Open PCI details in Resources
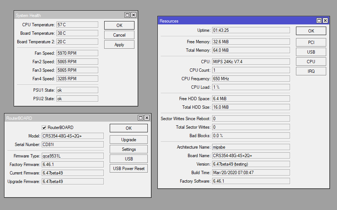 (311, 43)
